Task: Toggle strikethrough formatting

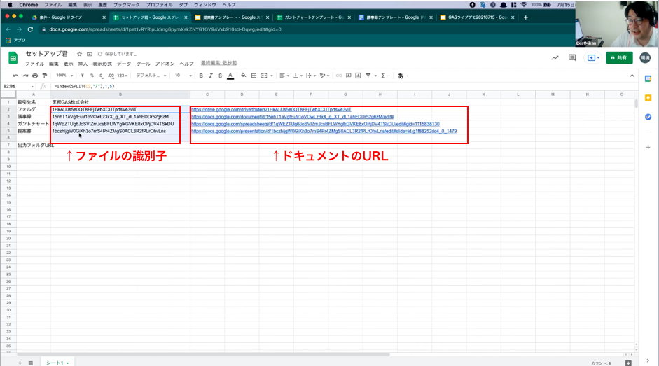Action: tap(220, 76)
